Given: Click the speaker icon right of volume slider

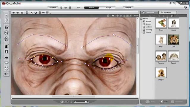Looking at the screenshot, I should (x=88, y=102).
